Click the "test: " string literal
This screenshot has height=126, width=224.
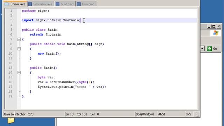[83, 87]
